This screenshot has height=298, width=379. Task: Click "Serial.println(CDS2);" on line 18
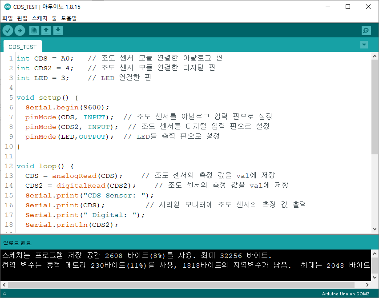(72, 225)
